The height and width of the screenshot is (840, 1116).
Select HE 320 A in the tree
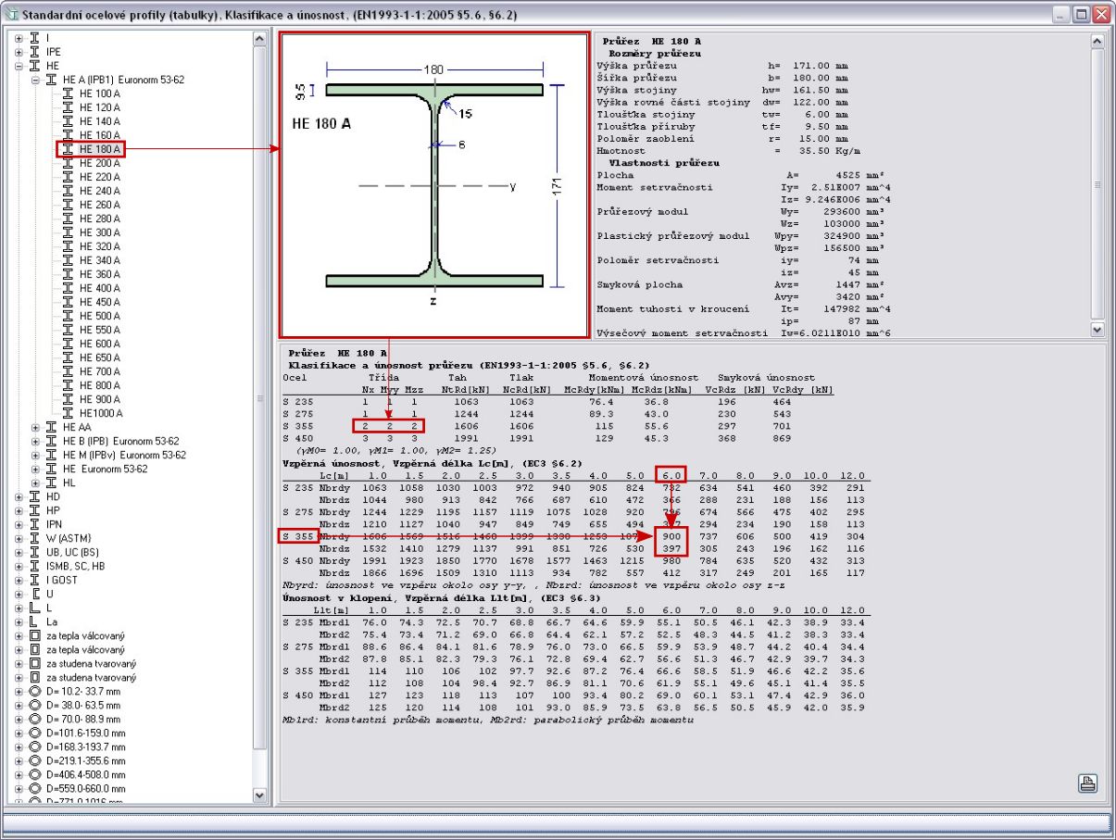point(99,246)
